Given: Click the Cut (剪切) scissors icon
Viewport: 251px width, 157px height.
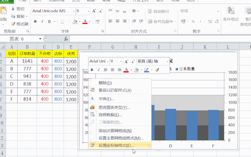Looking at the screenshot, I should 13,9.
